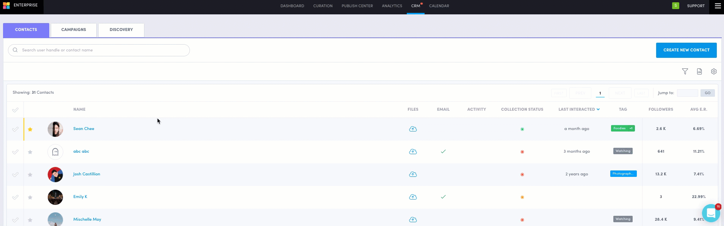The height and width of the screenshot is (226, 724).
Task: Click upload files icon for Sean Chee
Action: (413, 129)
